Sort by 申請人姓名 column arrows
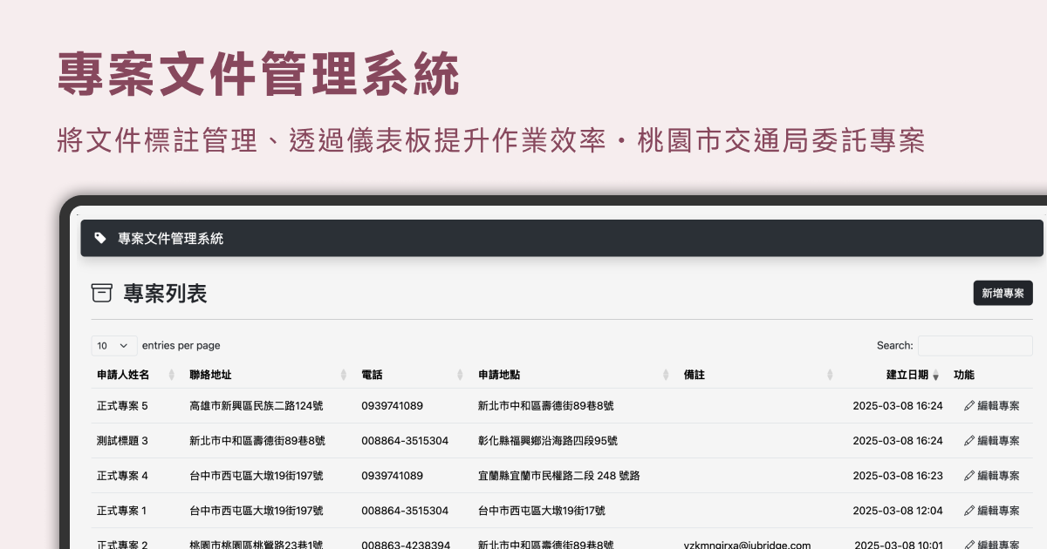 click(171, 375)
